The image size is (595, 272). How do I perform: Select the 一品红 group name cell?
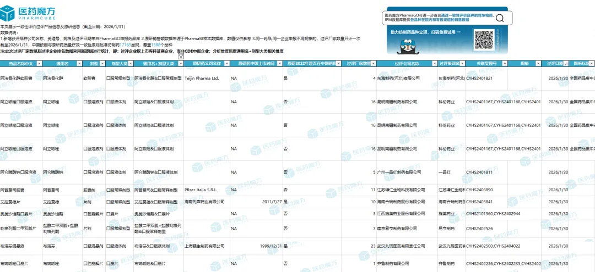[x=451, y=173]
